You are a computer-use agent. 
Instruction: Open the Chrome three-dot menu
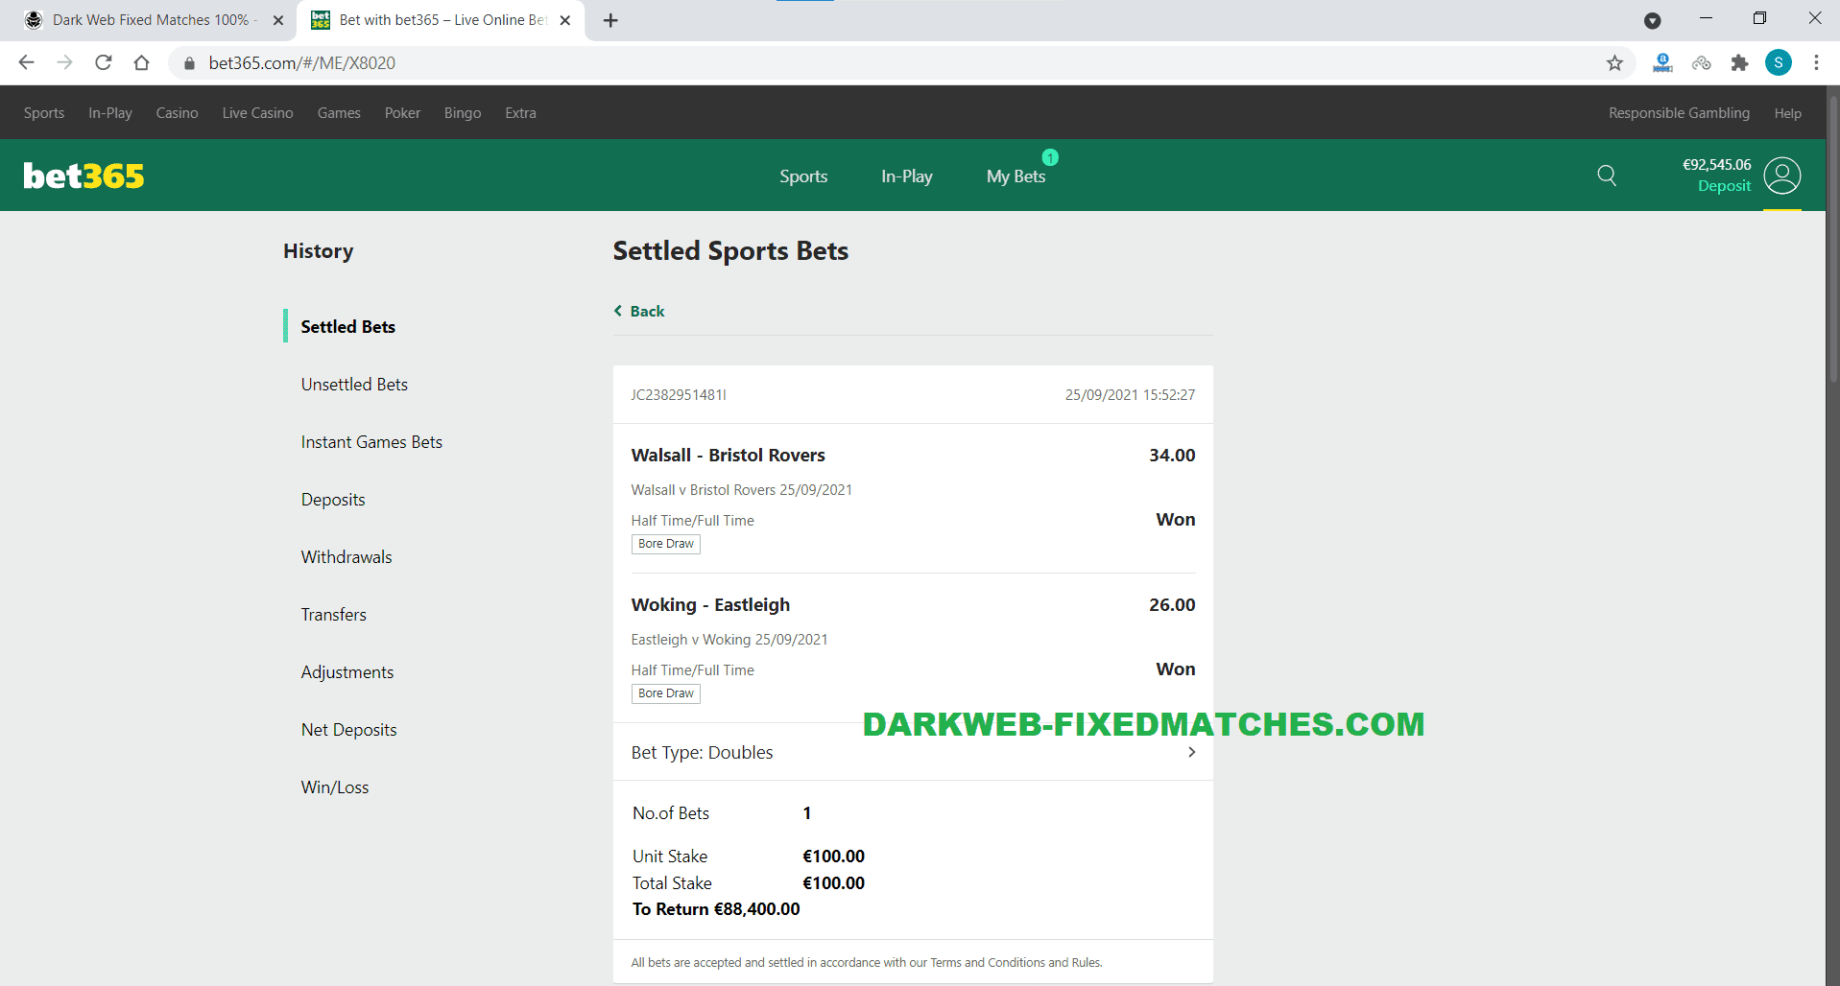tap(1816, 62)
